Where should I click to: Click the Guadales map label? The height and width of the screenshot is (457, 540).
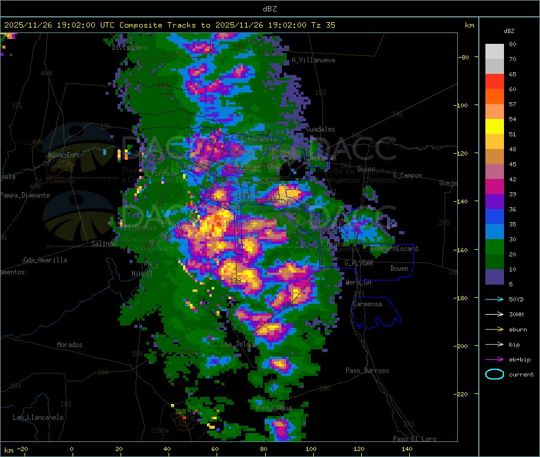[320, 129]
